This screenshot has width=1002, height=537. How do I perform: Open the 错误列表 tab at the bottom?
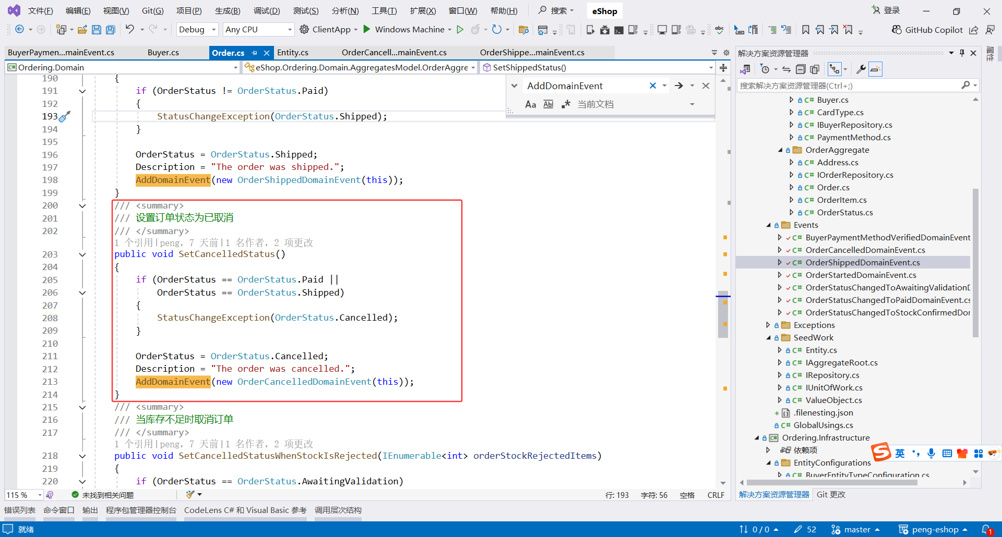point(20,510)
